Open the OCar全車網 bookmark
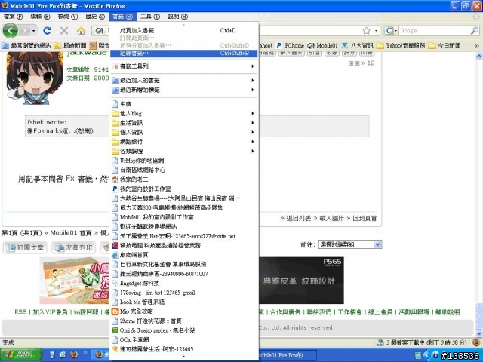 [x=183, y=339]
